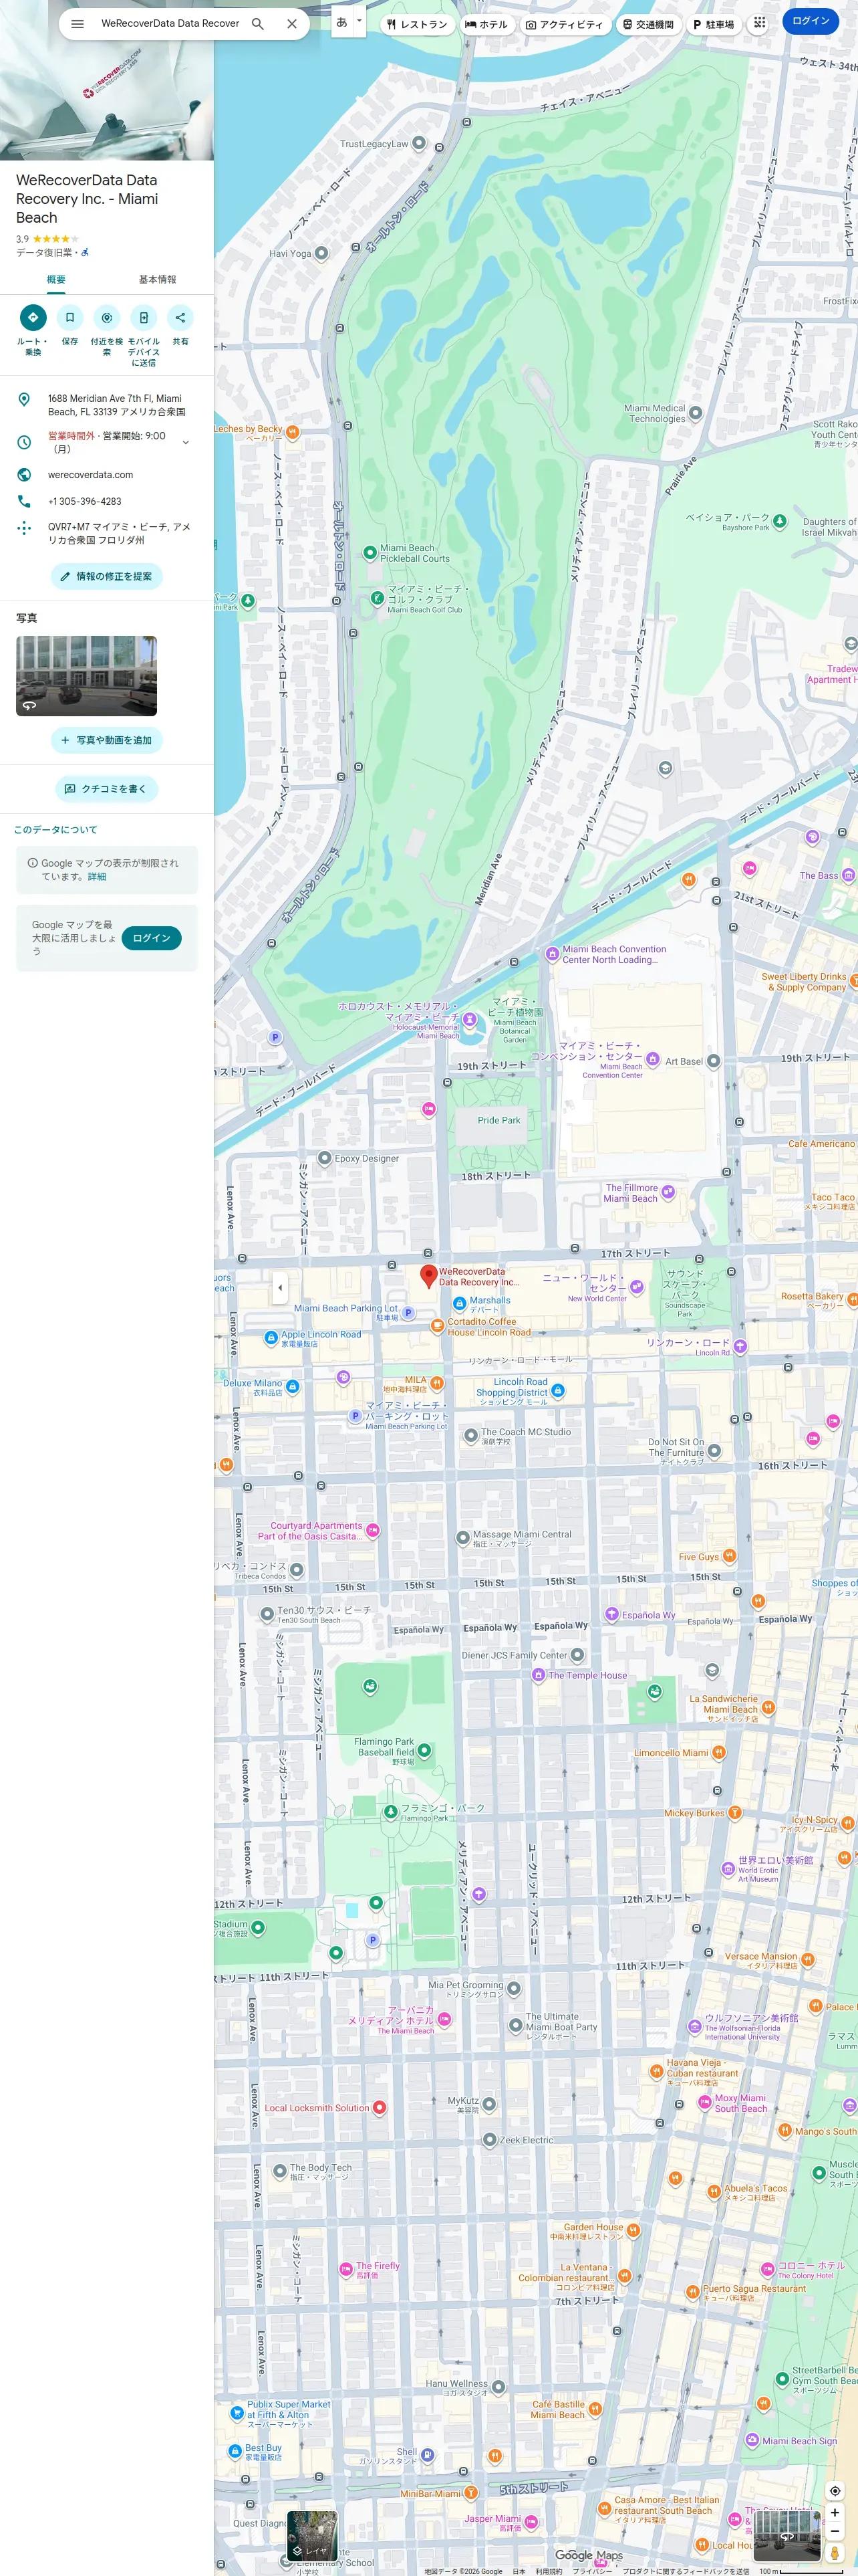This screenshot has height=2576, width=858.
Task: Click 写真や動画を追加 button
Action: pyautogui.click(x=107, y=740)
